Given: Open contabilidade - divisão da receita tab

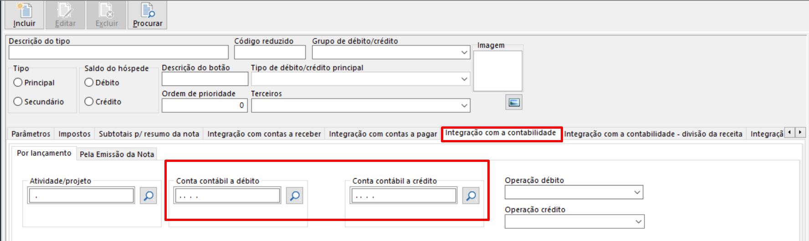Looking at the screenshot, I should [653, 134].
